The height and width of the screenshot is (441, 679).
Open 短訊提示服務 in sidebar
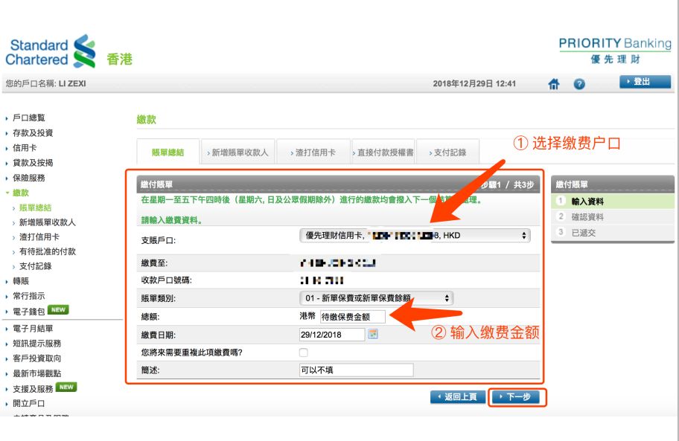(x=36, y=344)
